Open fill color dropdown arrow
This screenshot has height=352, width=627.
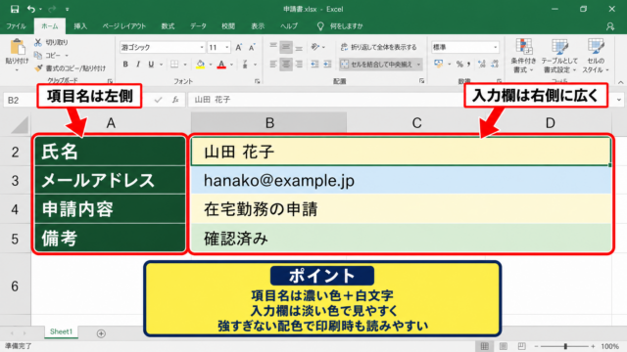coord(211,65)
